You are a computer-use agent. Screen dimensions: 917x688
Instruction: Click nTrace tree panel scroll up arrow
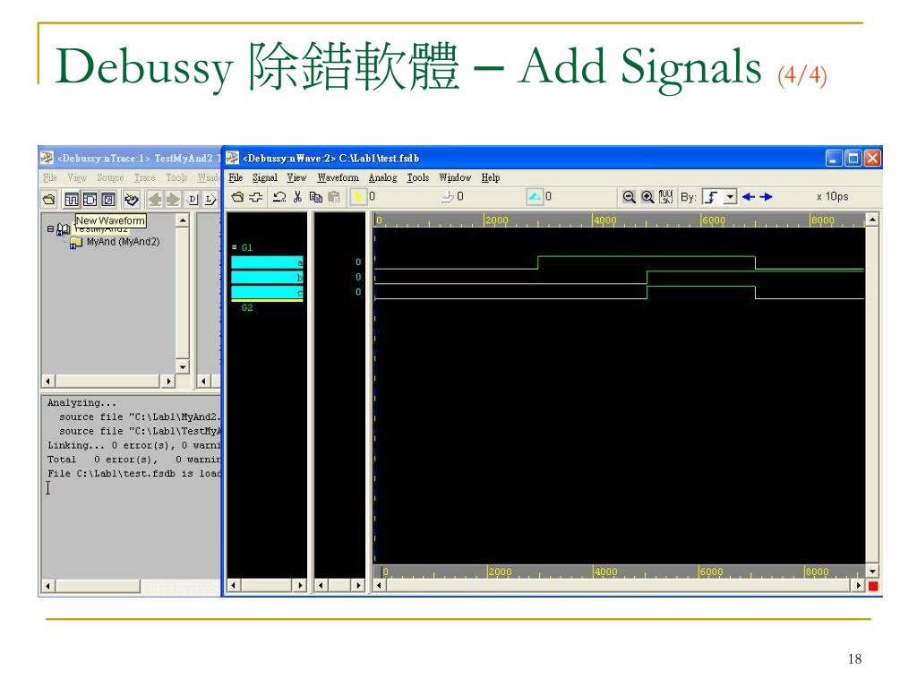pos(183,220)
